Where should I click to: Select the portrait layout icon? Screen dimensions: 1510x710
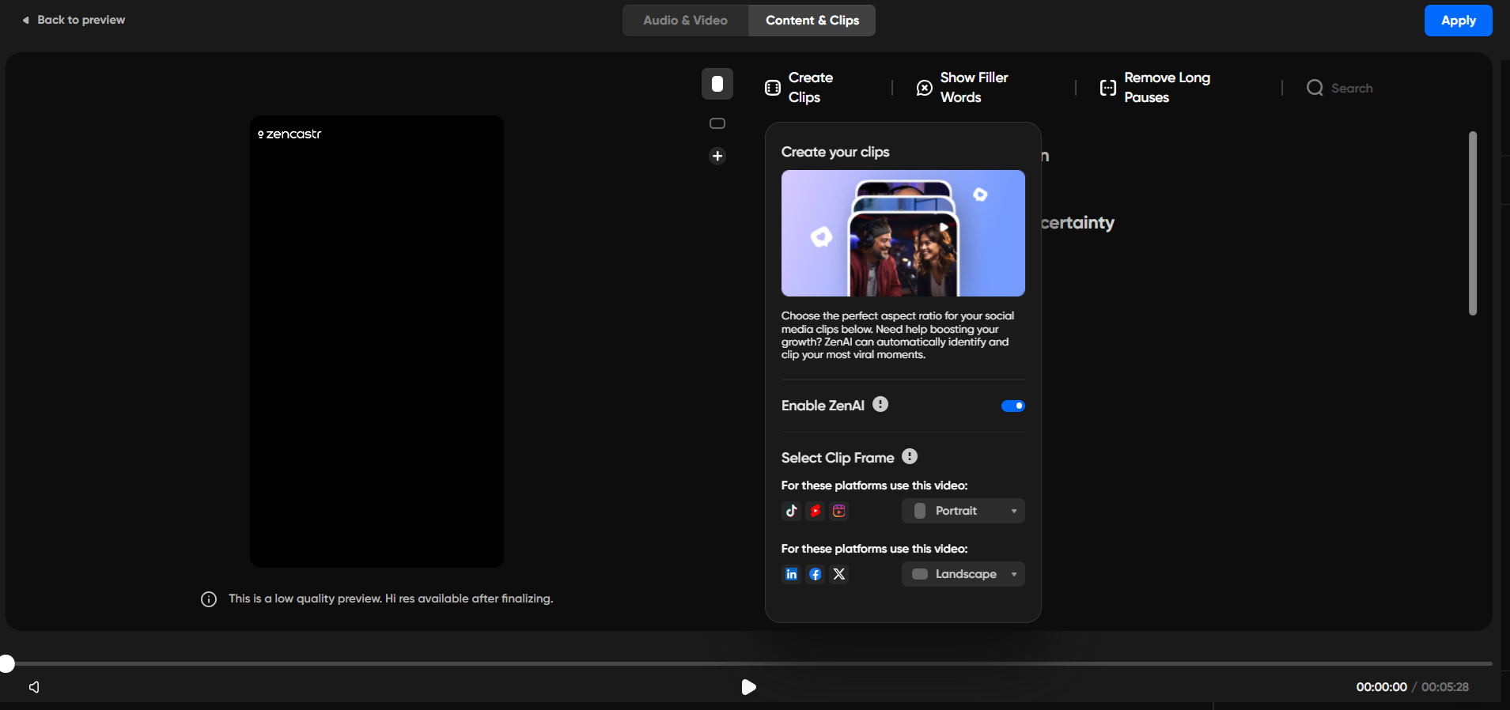click(x=717, y=84)
